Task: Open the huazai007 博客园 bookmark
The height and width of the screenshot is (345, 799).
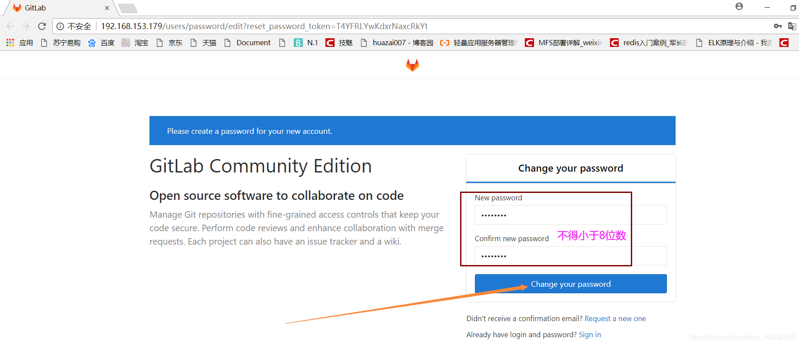Action: pos(397,43)
